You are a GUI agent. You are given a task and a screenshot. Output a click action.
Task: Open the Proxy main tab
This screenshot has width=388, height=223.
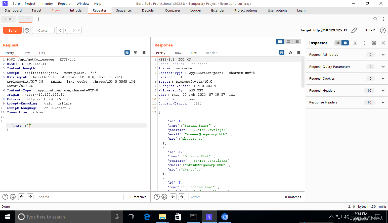coord(56,11)
